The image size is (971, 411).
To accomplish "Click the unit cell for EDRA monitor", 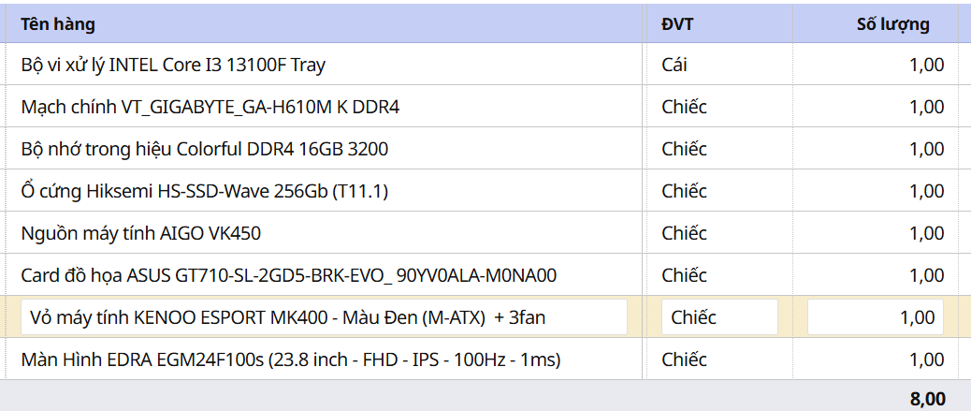I will coord(684,360).
